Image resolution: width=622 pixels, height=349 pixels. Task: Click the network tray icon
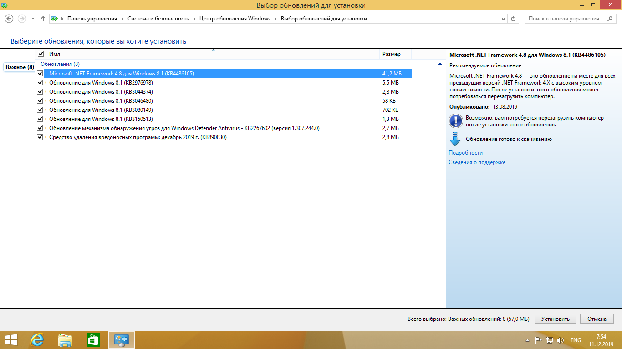point(550,340)
